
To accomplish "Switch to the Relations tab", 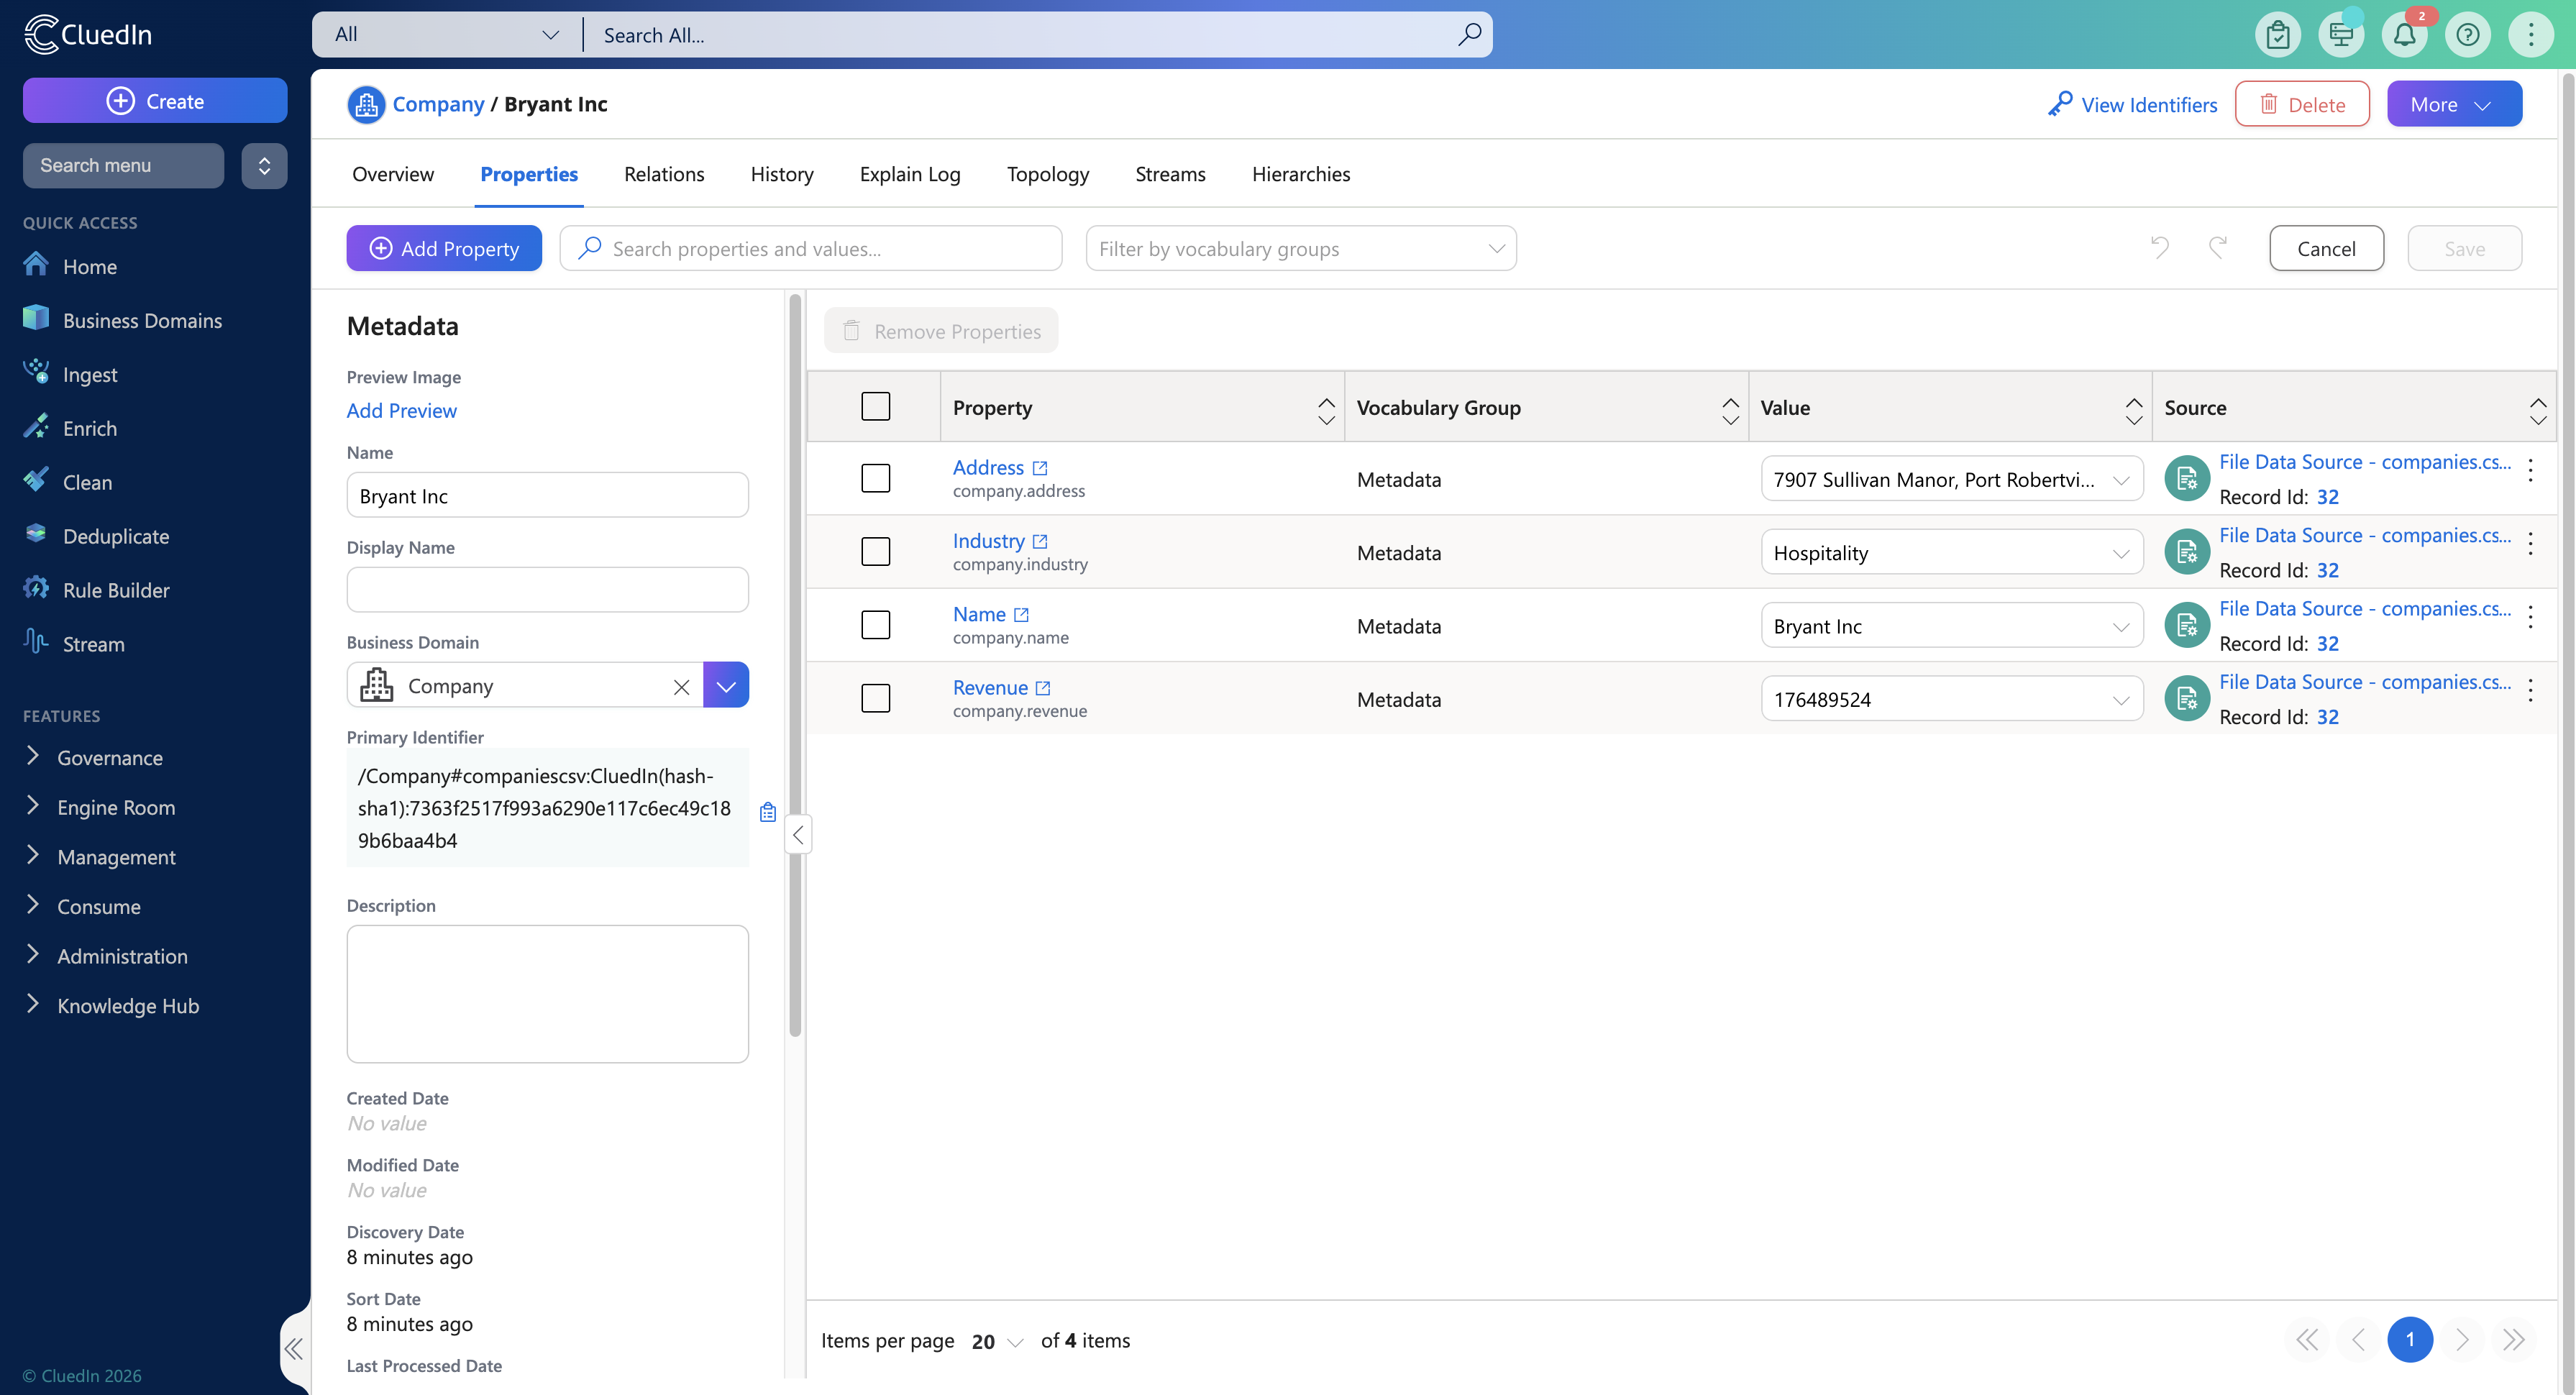I will pyautogui.click(x=663, y=174).
